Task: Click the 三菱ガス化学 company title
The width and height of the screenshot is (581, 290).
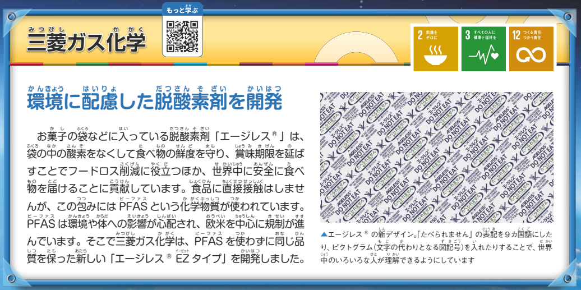Action: [x=86, y=43]
